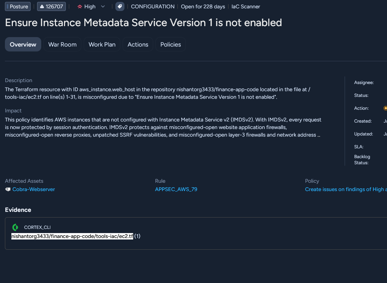Click the Description heading
Image resolution: width=387 pixels, height=283 pixels.
tap(19, 80)
